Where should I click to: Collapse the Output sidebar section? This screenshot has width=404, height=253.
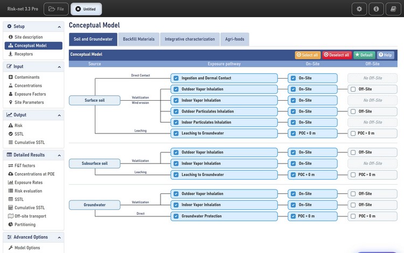59,115
